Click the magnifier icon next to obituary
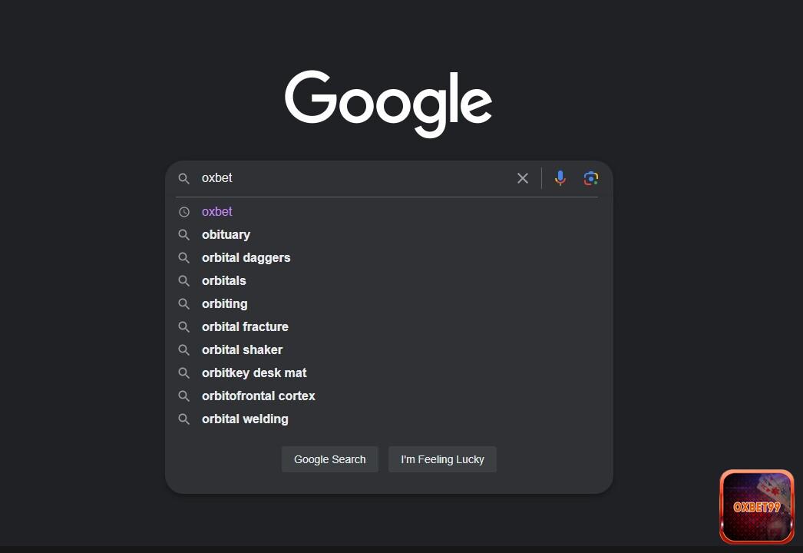This screenshot has height=553, width=803. 184,234
